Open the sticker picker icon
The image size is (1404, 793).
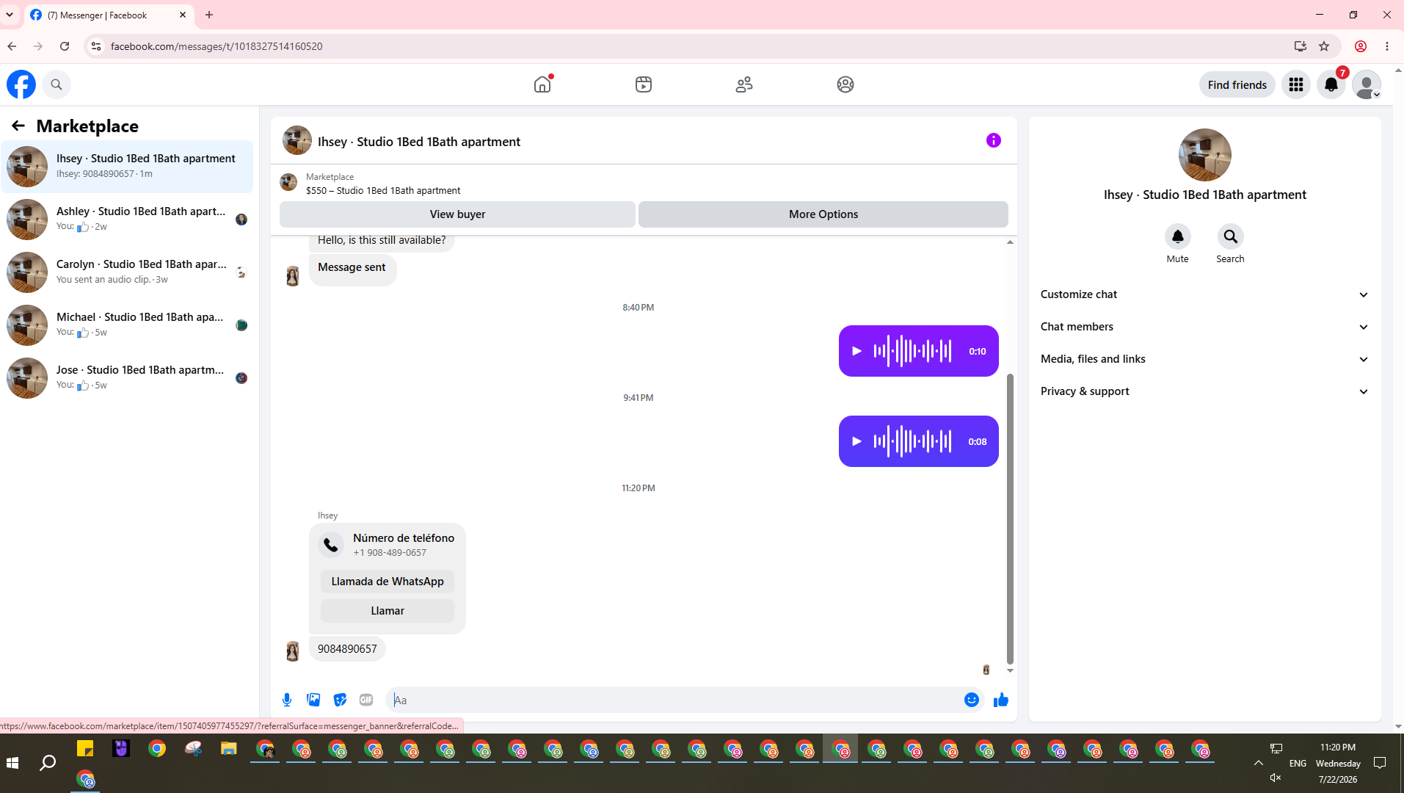(x=340, y=700)
